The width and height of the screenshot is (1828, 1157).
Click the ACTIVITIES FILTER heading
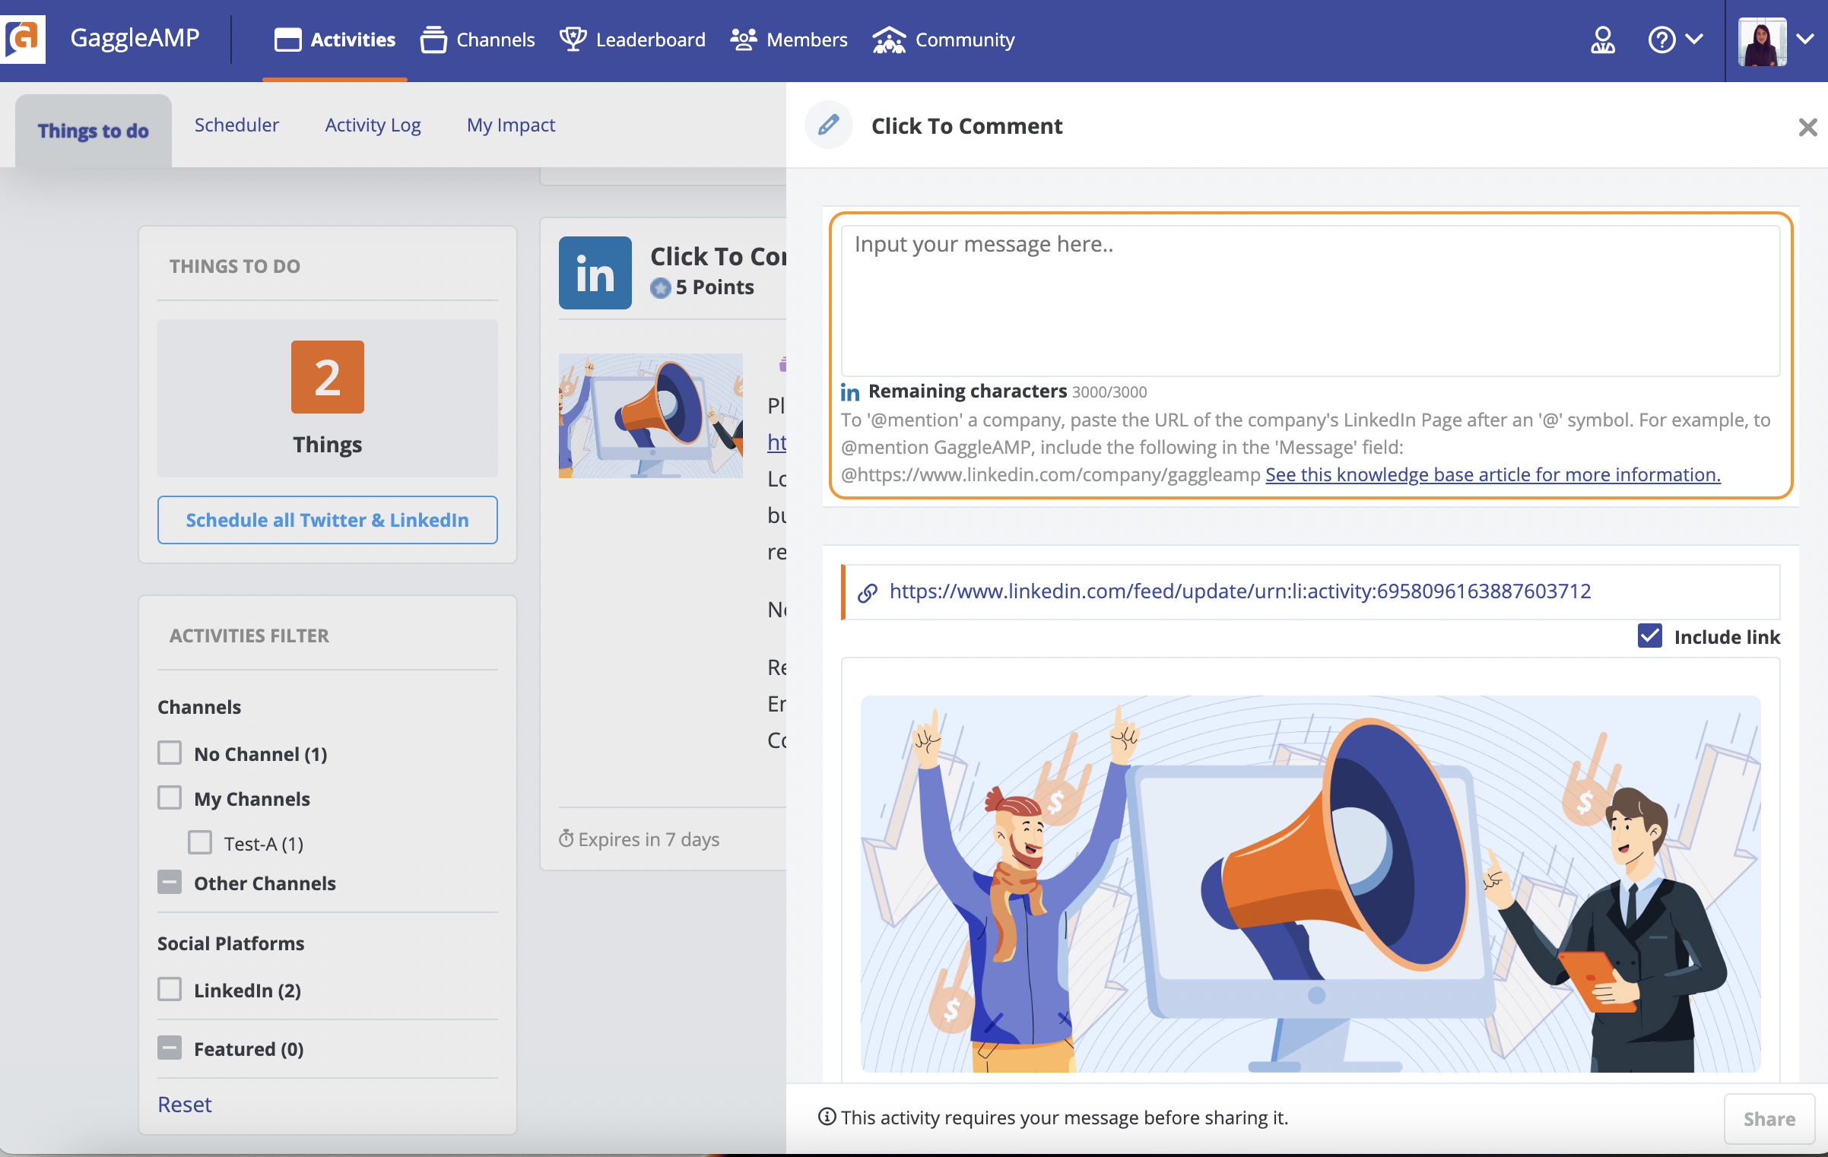coord(249,636)
